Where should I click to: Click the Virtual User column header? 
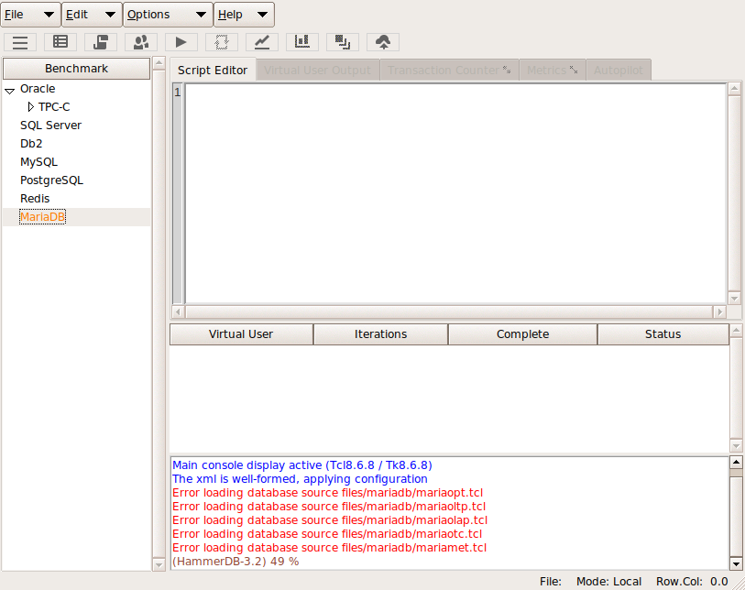click(241, 334)
